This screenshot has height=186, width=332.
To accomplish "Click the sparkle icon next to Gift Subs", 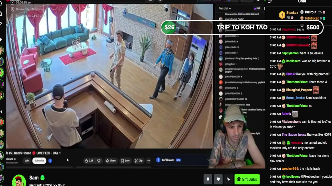I will (x=228, y=179).
